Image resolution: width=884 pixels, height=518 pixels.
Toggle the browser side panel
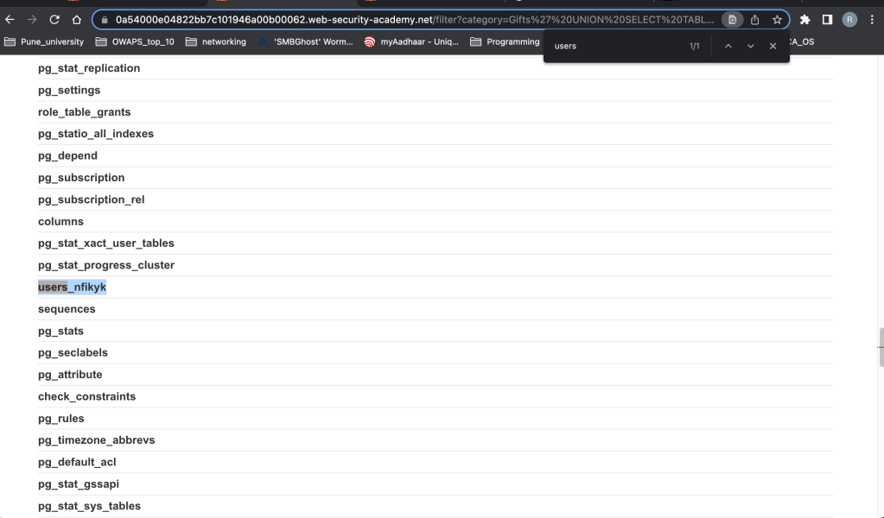827,19
